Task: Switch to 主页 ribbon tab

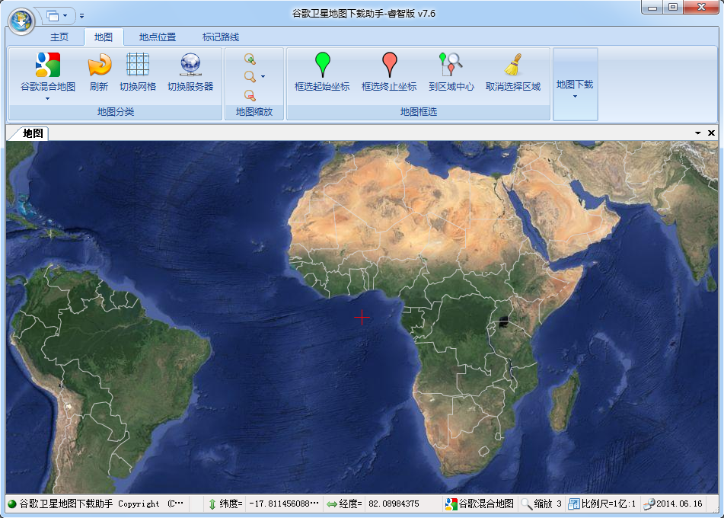Action: pos(59,37)
